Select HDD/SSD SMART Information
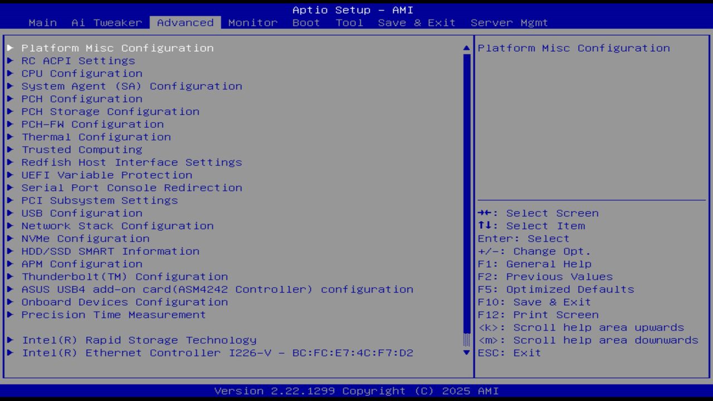713x401 pixels. coord(110,251)
